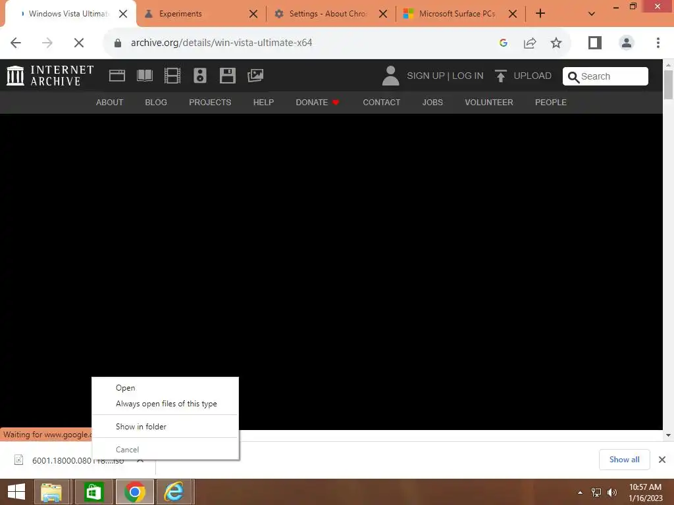Screen dimensions: 674x505
Task: Select Show in folder
Action: (x=165, y=426)
